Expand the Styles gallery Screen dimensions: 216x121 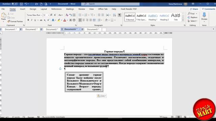tap(183, 20)
